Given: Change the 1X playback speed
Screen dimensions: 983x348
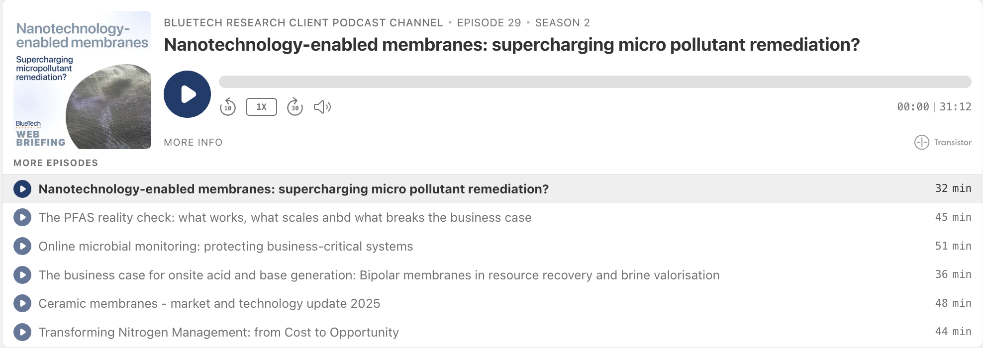Looking at the screenshot, I should pos(261,107).
